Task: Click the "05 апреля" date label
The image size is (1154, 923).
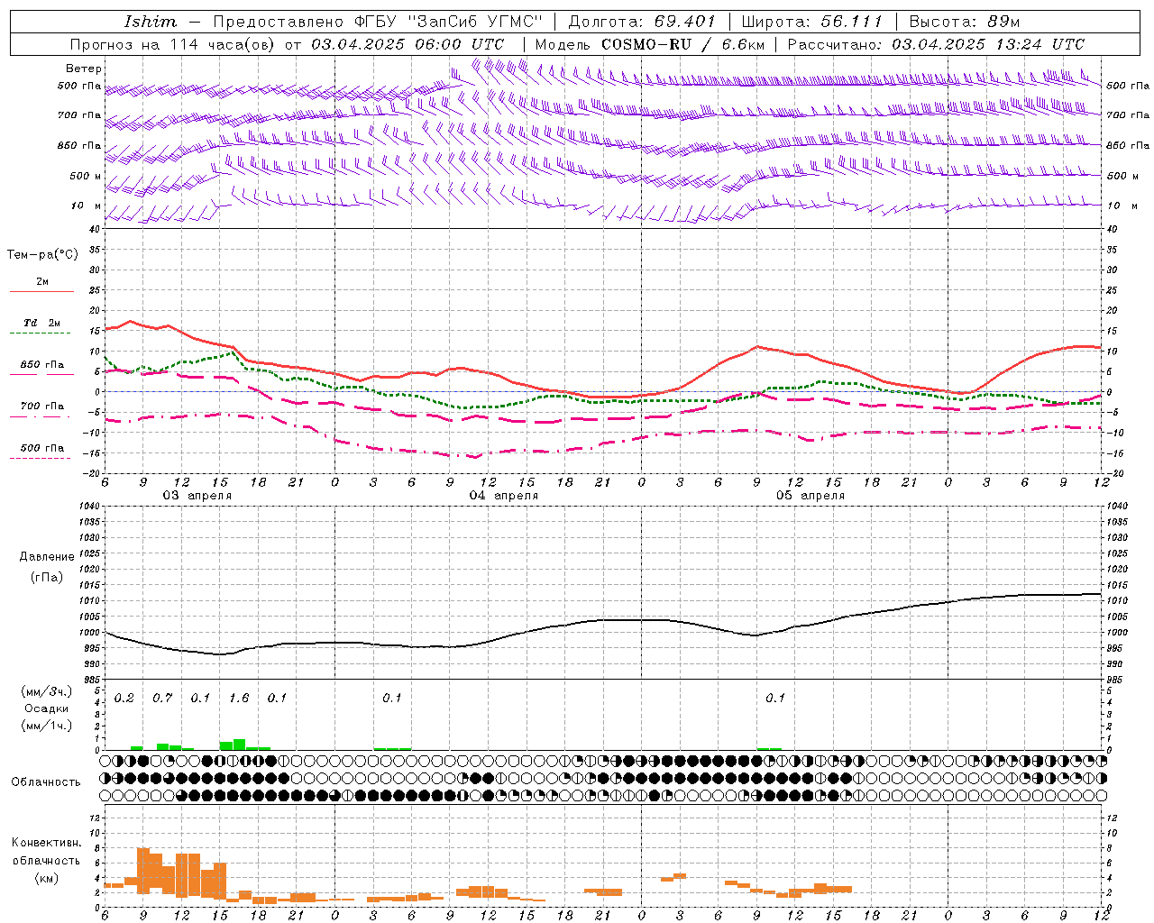Action: pyautogui.click(x=811, y=496)
